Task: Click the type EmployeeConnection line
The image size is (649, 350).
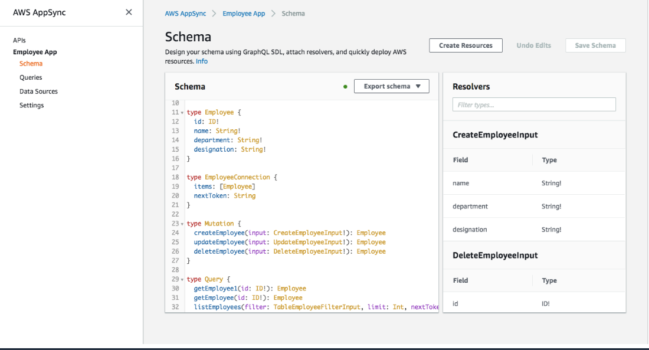Action: (x=232, y=177)
